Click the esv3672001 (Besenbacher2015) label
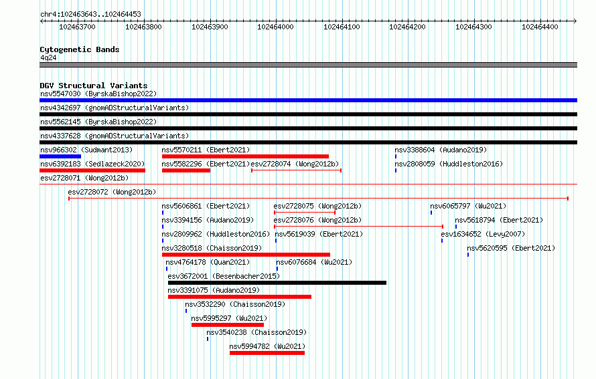Viewport: 596px width, 379px height. [x=224, y=276]
